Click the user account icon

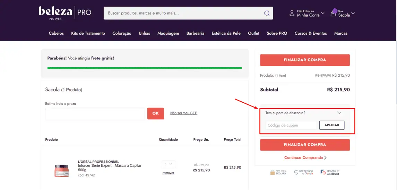[292, 13]
